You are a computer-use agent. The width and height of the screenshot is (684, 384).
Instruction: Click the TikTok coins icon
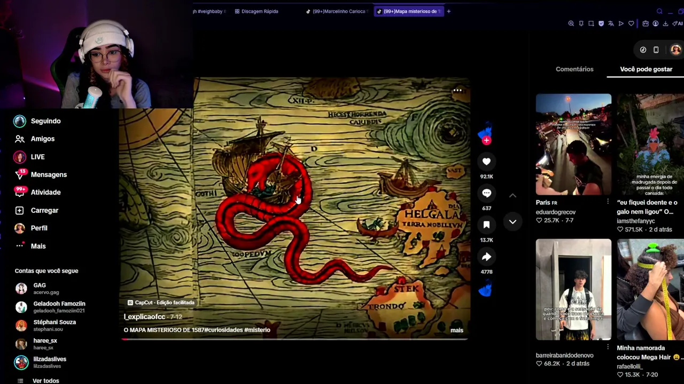coord(643,50)
